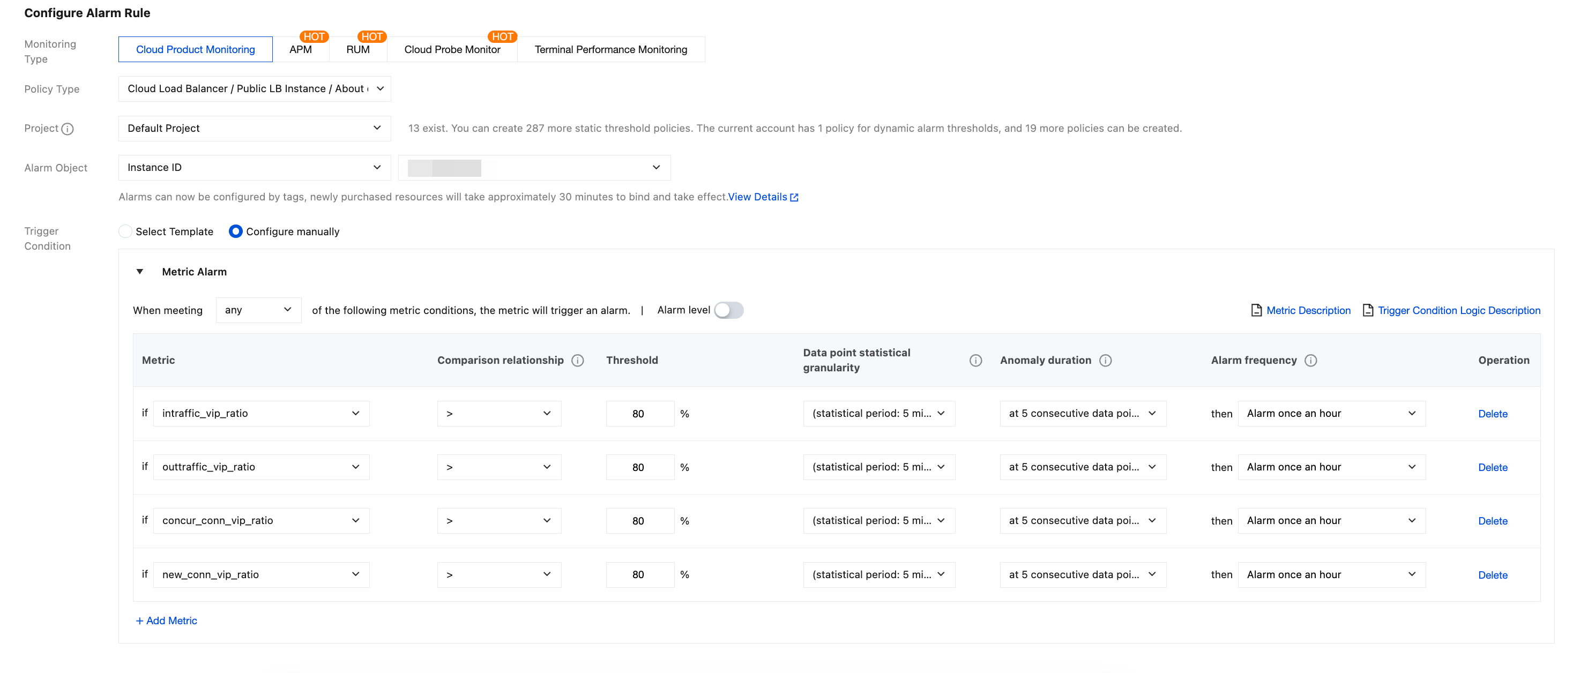Click Anomaly duration info icon
The height and width of the screenshot is (673, 1595).
(1105, 360)
